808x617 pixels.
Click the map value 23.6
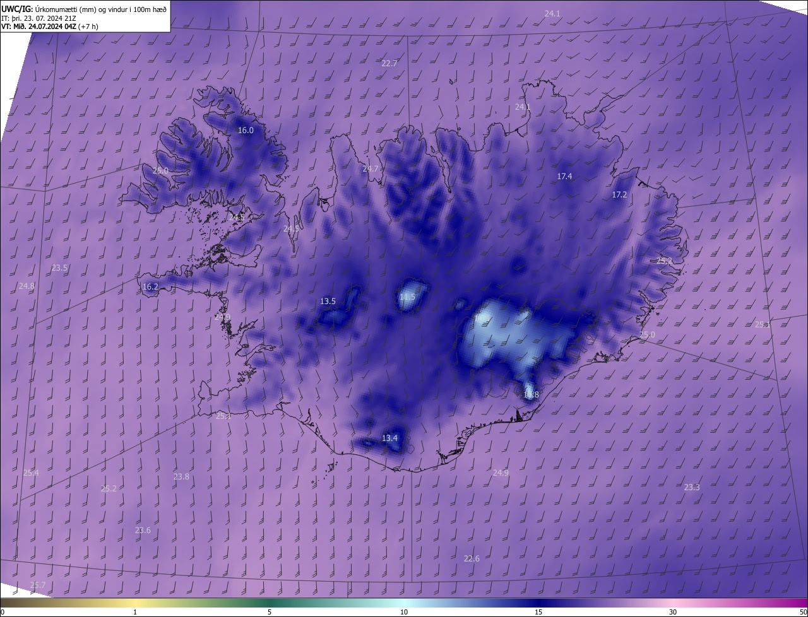[x=143, y=531]
